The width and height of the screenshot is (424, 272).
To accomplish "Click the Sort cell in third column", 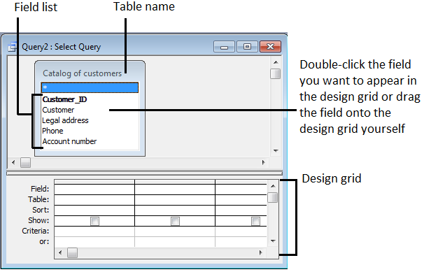I will click(x=241, y=210).
